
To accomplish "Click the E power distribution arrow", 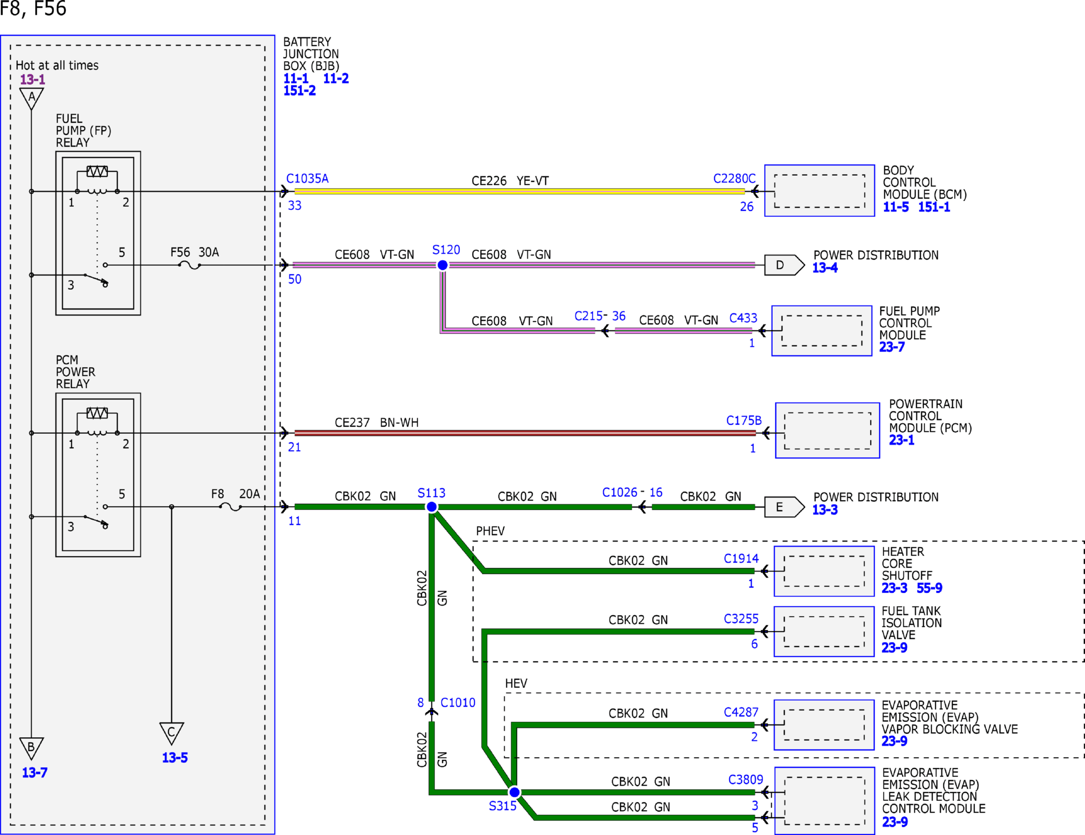I will tap(784, 507).
